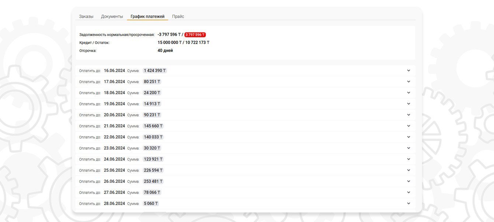Expand the 27.06.2024 payment row chevron
494x222 pixels.
coord(408,192)
